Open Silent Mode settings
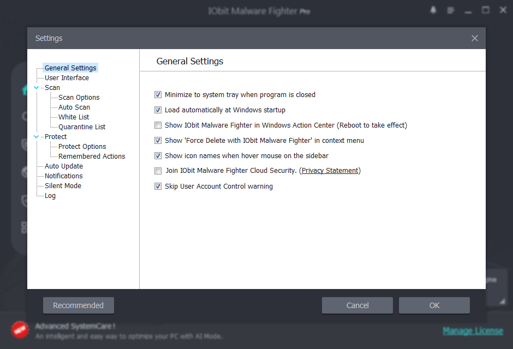Viewport: 513px width, 349px height. (x=63, y=185)
